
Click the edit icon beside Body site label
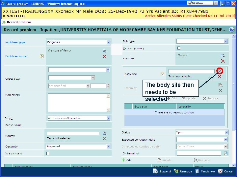(163, 74)
